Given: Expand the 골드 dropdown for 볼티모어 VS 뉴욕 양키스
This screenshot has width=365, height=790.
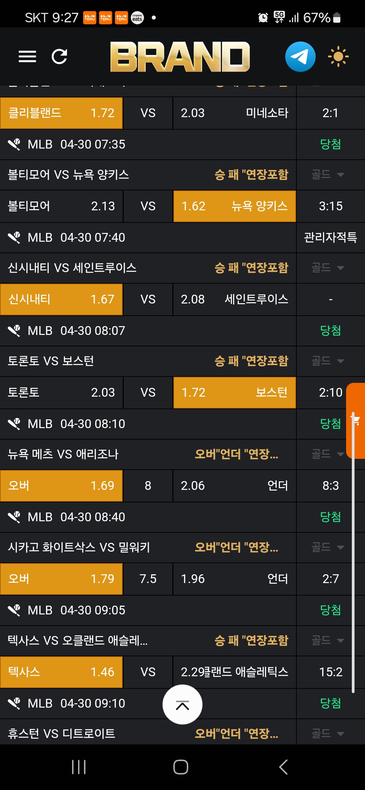Looking at the screenshot, I should point(327,175).
